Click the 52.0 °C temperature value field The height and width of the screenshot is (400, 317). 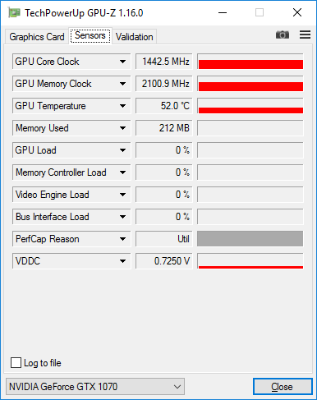click(x=164, y=106)
